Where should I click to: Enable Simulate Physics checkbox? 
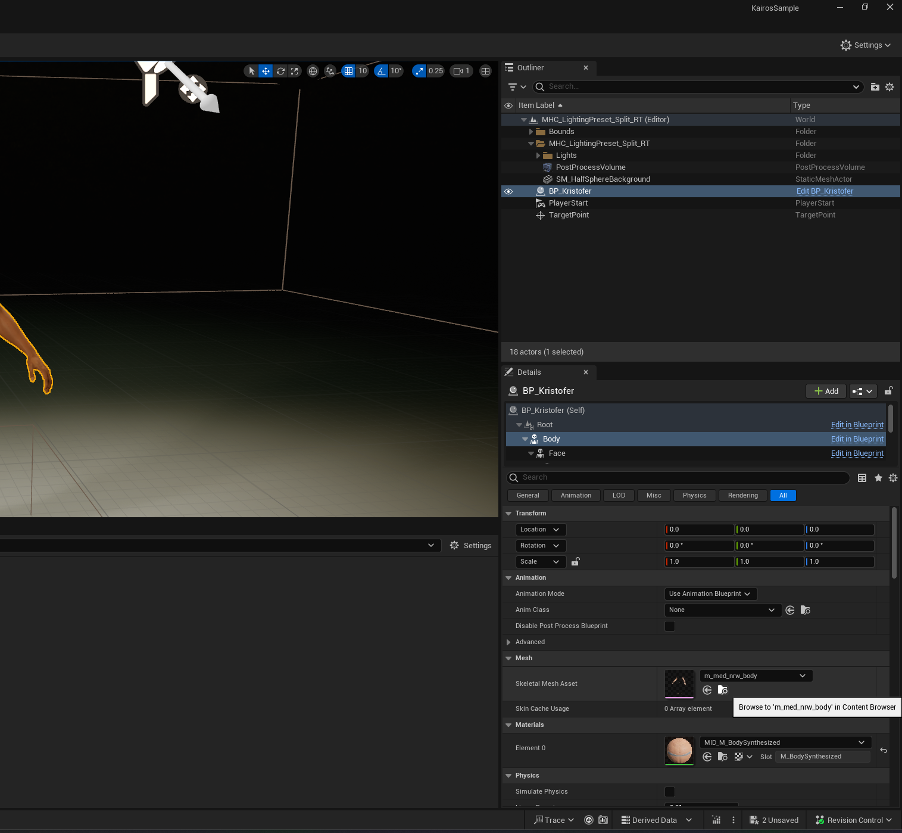670,792
